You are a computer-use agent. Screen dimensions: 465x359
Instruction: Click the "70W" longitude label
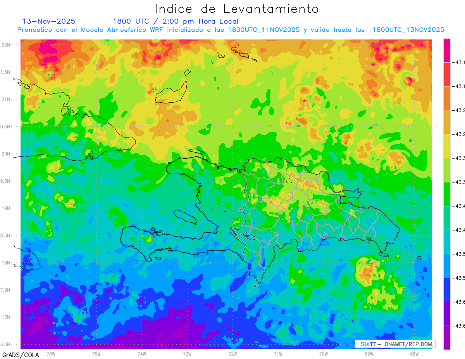coord(324,354)
